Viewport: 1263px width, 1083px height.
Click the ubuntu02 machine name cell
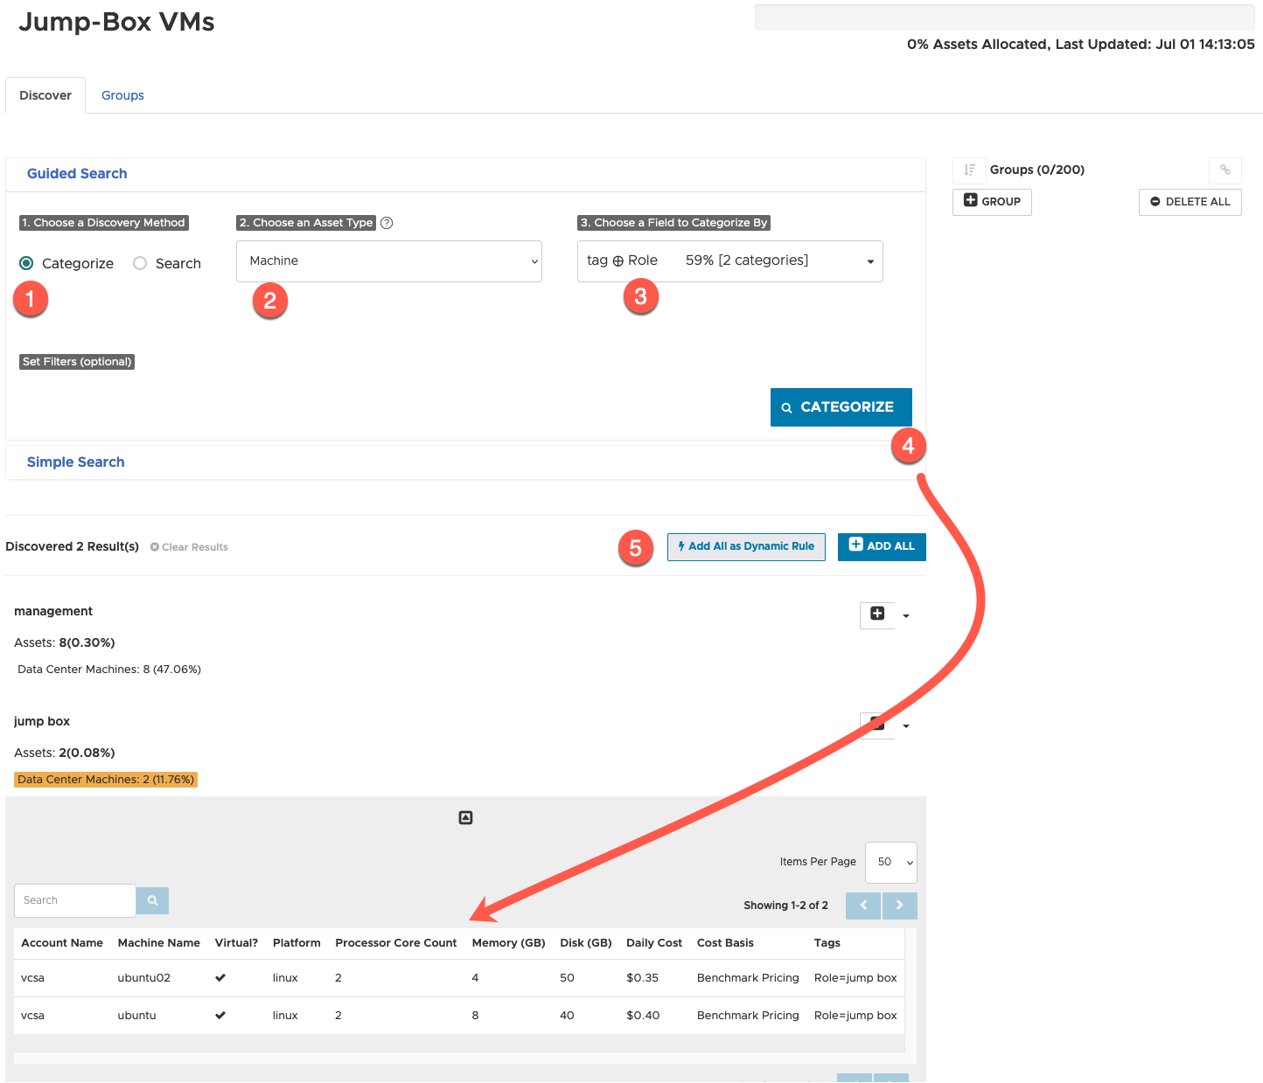coord(144,978)
